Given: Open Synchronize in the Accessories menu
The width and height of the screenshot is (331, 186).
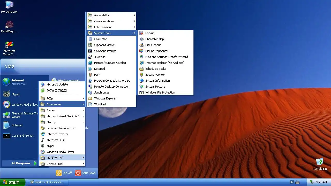Looking at the screenshot, I should point(111,92).
